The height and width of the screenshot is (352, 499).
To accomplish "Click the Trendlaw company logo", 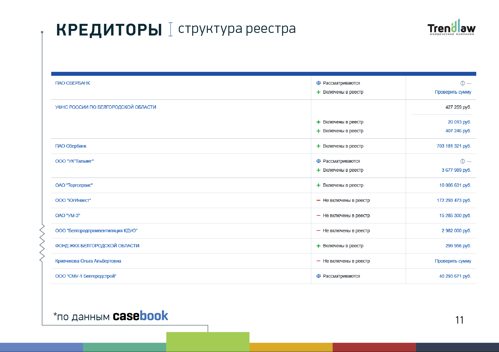I will click(451, 28).
